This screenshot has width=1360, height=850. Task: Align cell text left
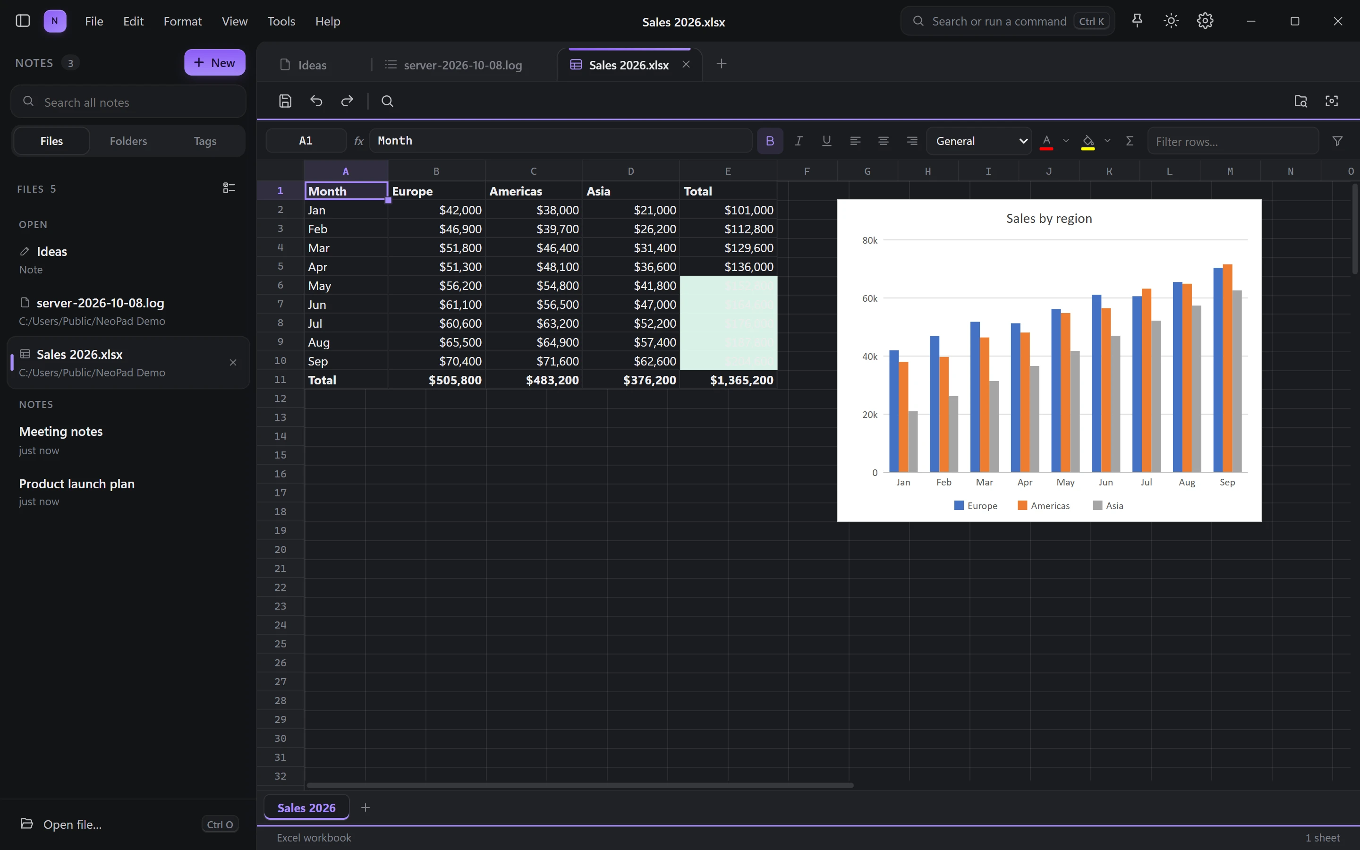tap(855, 141)
